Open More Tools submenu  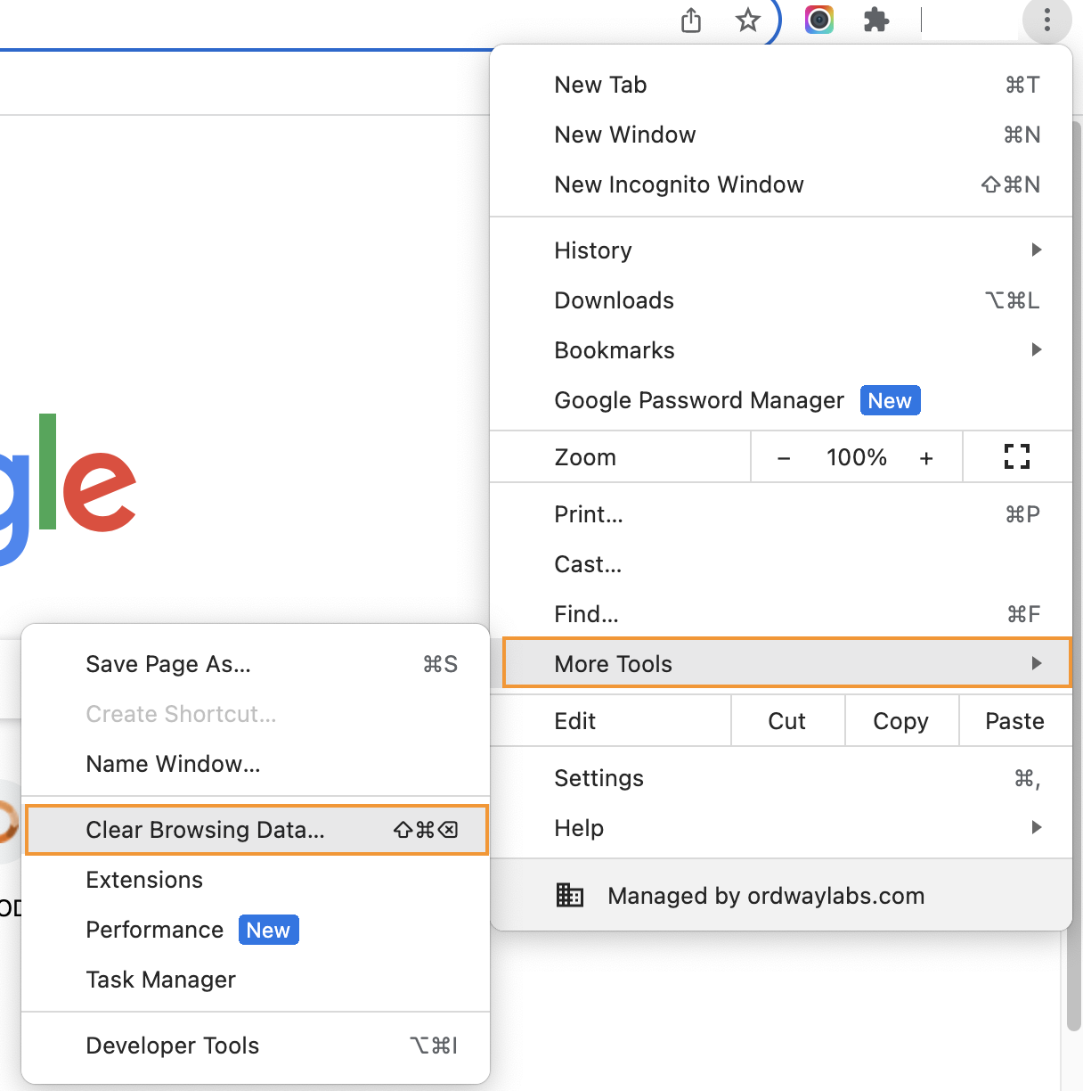click(787, 662)
